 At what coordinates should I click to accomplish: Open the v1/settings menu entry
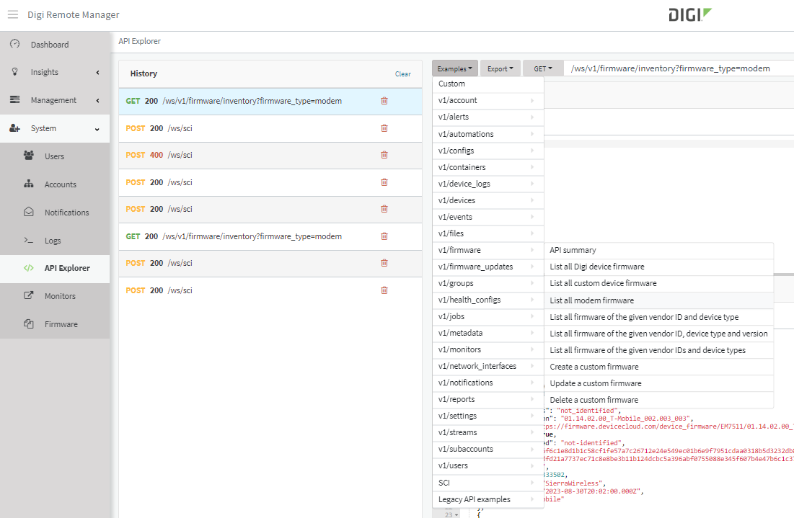pos(488,416)
